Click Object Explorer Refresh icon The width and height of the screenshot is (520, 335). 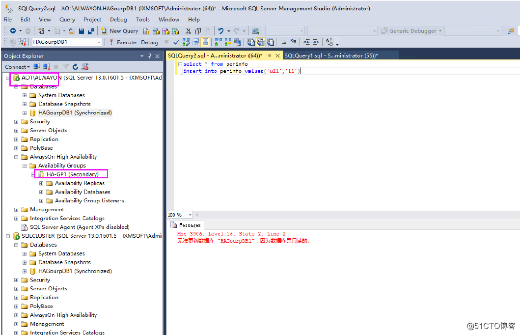pos(75,67)
